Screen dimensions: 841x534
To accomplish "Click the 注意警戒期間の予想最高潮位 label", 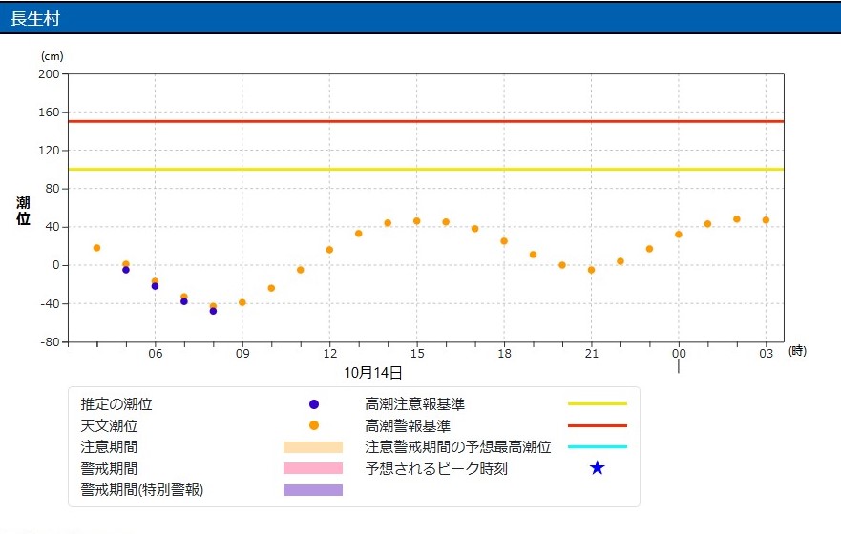I will 458,447.
